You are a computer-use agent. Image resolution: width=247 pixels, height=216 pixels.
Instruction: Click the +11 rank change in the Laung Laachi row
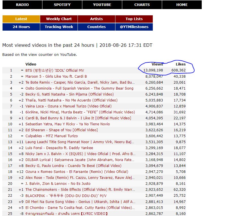(x=20, y=142)
